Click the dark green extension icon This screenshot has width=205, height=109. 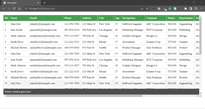pos(154,9)
